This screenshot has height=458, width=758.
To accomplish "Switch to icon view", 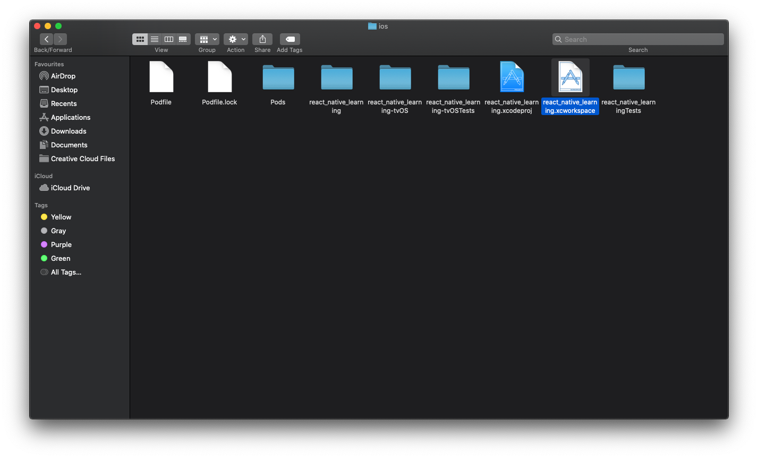I will 140,39.
